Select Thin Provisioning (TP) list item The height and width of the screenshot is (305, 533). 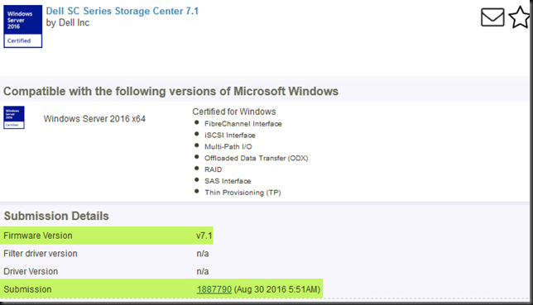click(242, 193)
